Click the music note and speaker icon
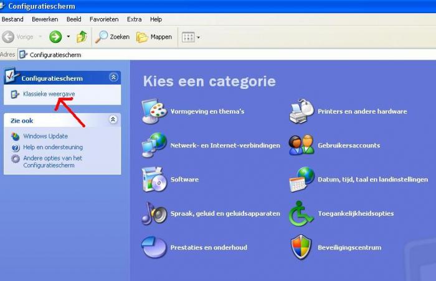The width and height of the screenshot is (436, 281). click(154, 213)
